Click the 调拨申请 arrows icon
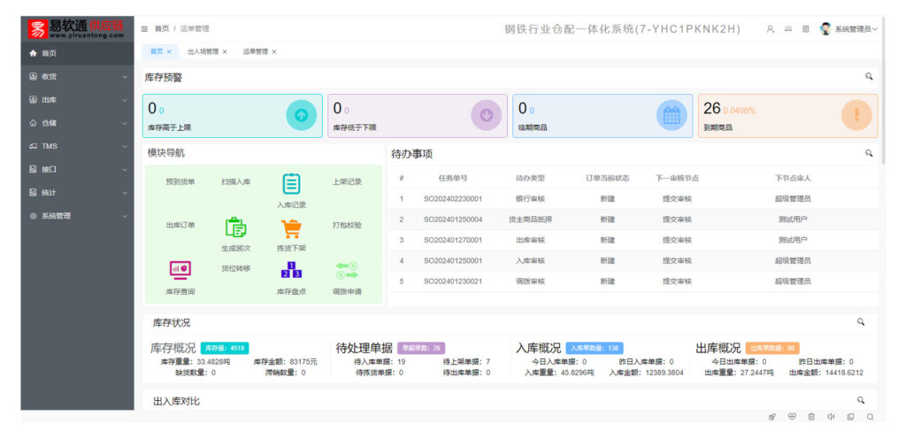The width and height of the screenshot is (906, 439). tap(347, 270)
